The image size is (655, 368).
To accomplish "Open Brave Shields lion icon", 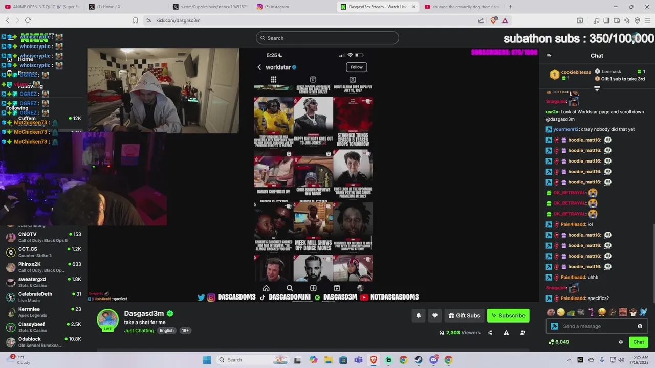I will pos(494,20).
